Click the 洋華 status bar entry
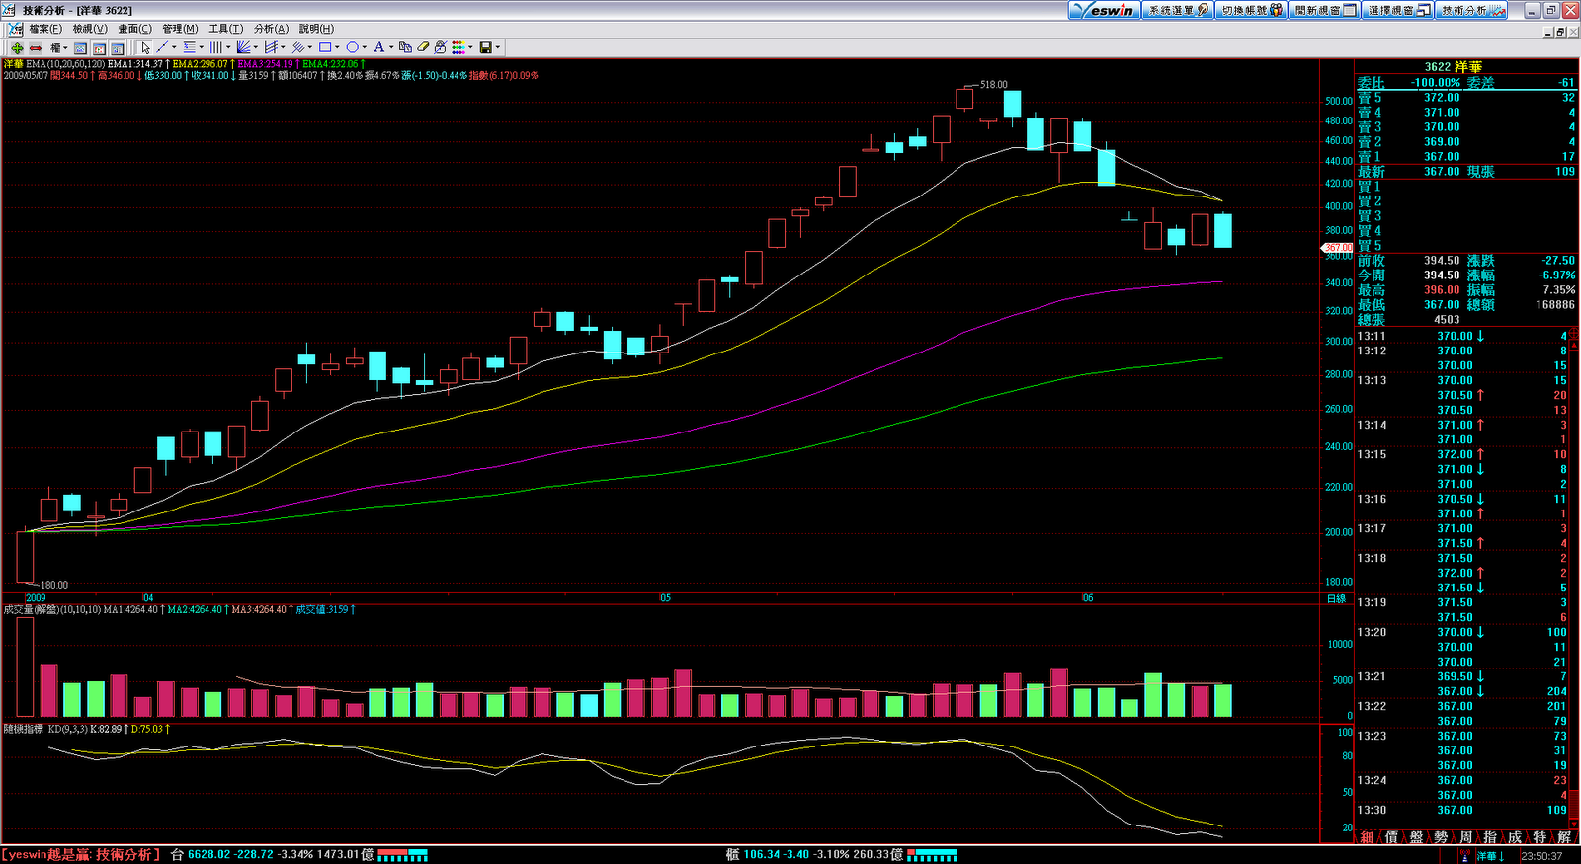The width and height of the screenshot is (1581, 864). pyautogui.click(x=1490, y=856)
